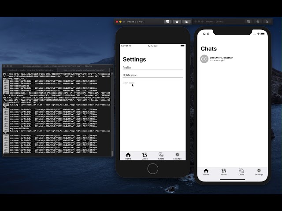
Task: Select Settings tab on iPhone 8 app
Action: (x=177, y=156)
